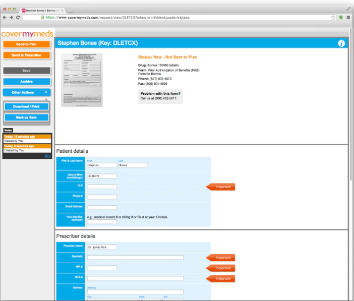The image size is (354, 301).
Task: Go back with browser back arrow
Action: [x=5, y=17]
